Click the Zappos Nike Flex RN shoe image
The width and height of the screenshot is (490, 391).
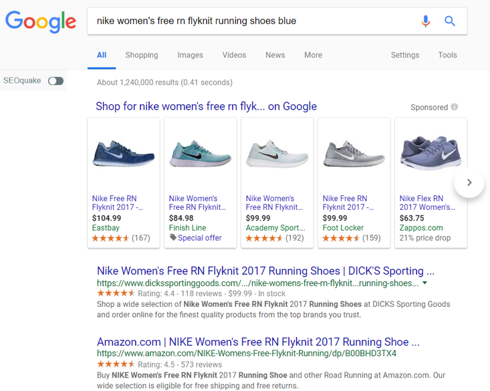431,153
